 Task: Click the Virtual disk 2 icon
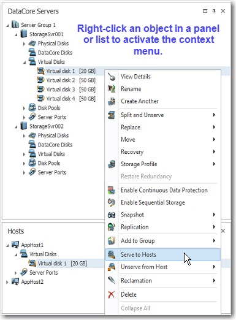[40, 80]
